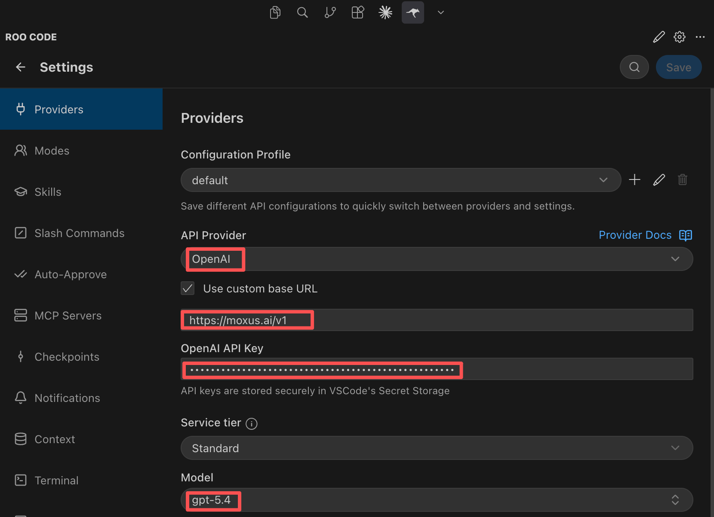Open the Provider Docs link
The width and height of the screenshot is (714, 517).
point(645,235)
